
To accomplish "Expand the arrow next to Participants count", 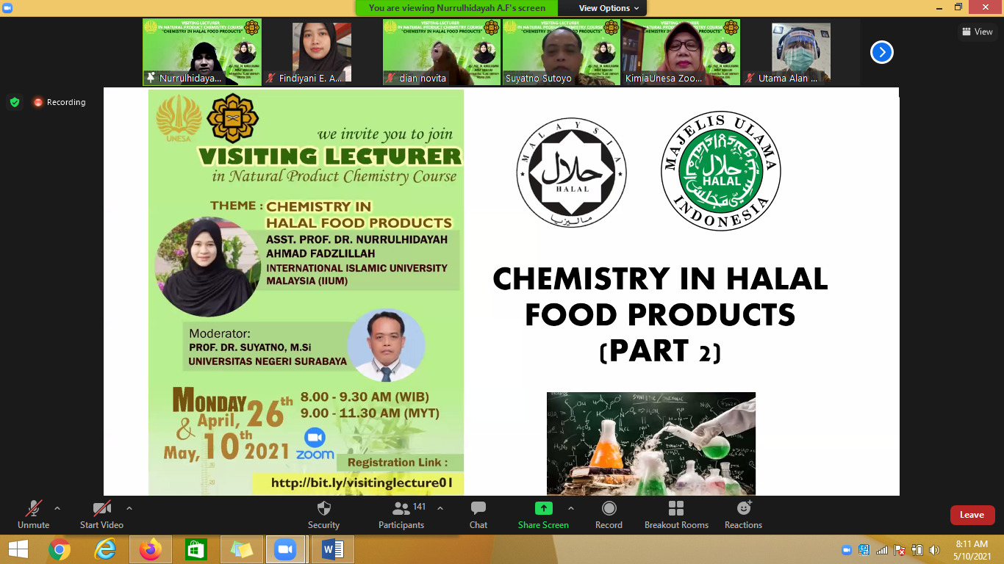I will click(x=440, y=508).
